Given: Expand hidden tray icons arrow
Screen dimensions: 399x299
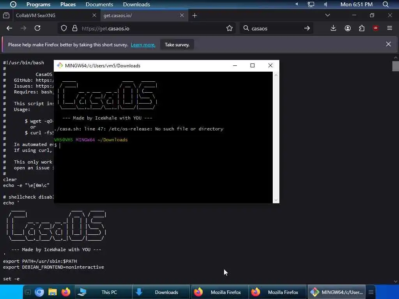Looking at the screenshot, I should click(297, 4).
